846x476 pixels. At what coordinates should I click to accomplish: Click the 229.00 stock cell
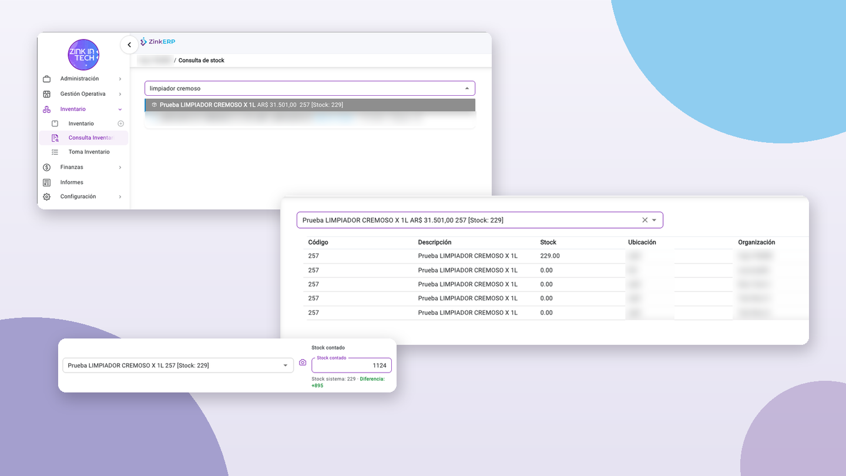pyautogui.click(x=550, y=256)
